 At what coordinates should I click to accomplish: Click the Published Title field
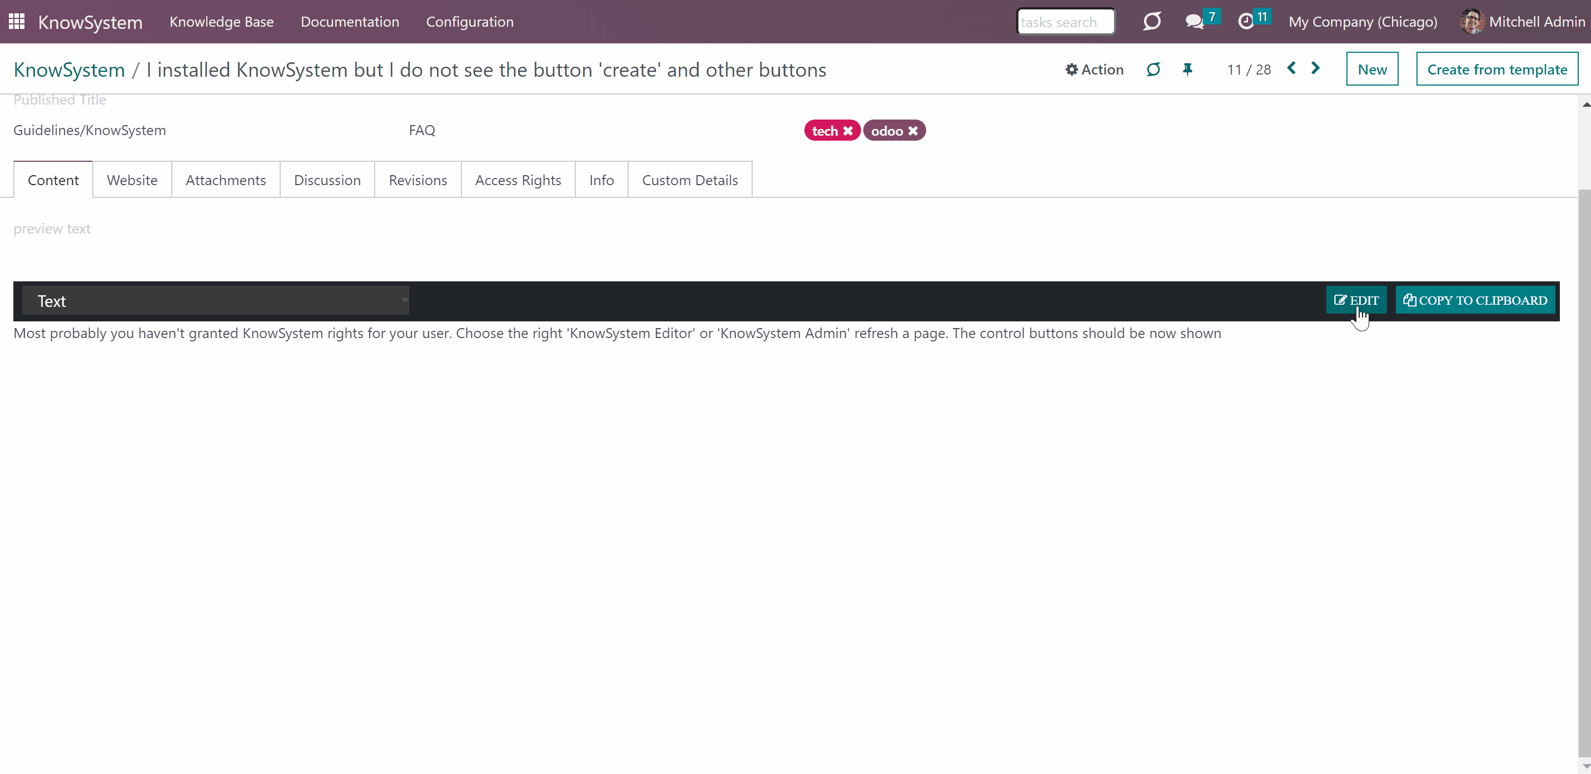[x=60, y=100]
